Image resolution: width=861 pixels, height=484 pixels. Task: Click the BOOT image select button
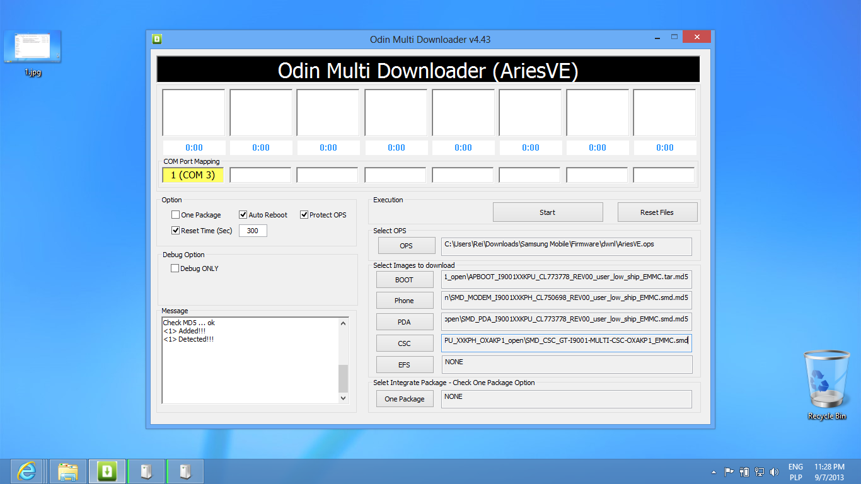point(405,280)
